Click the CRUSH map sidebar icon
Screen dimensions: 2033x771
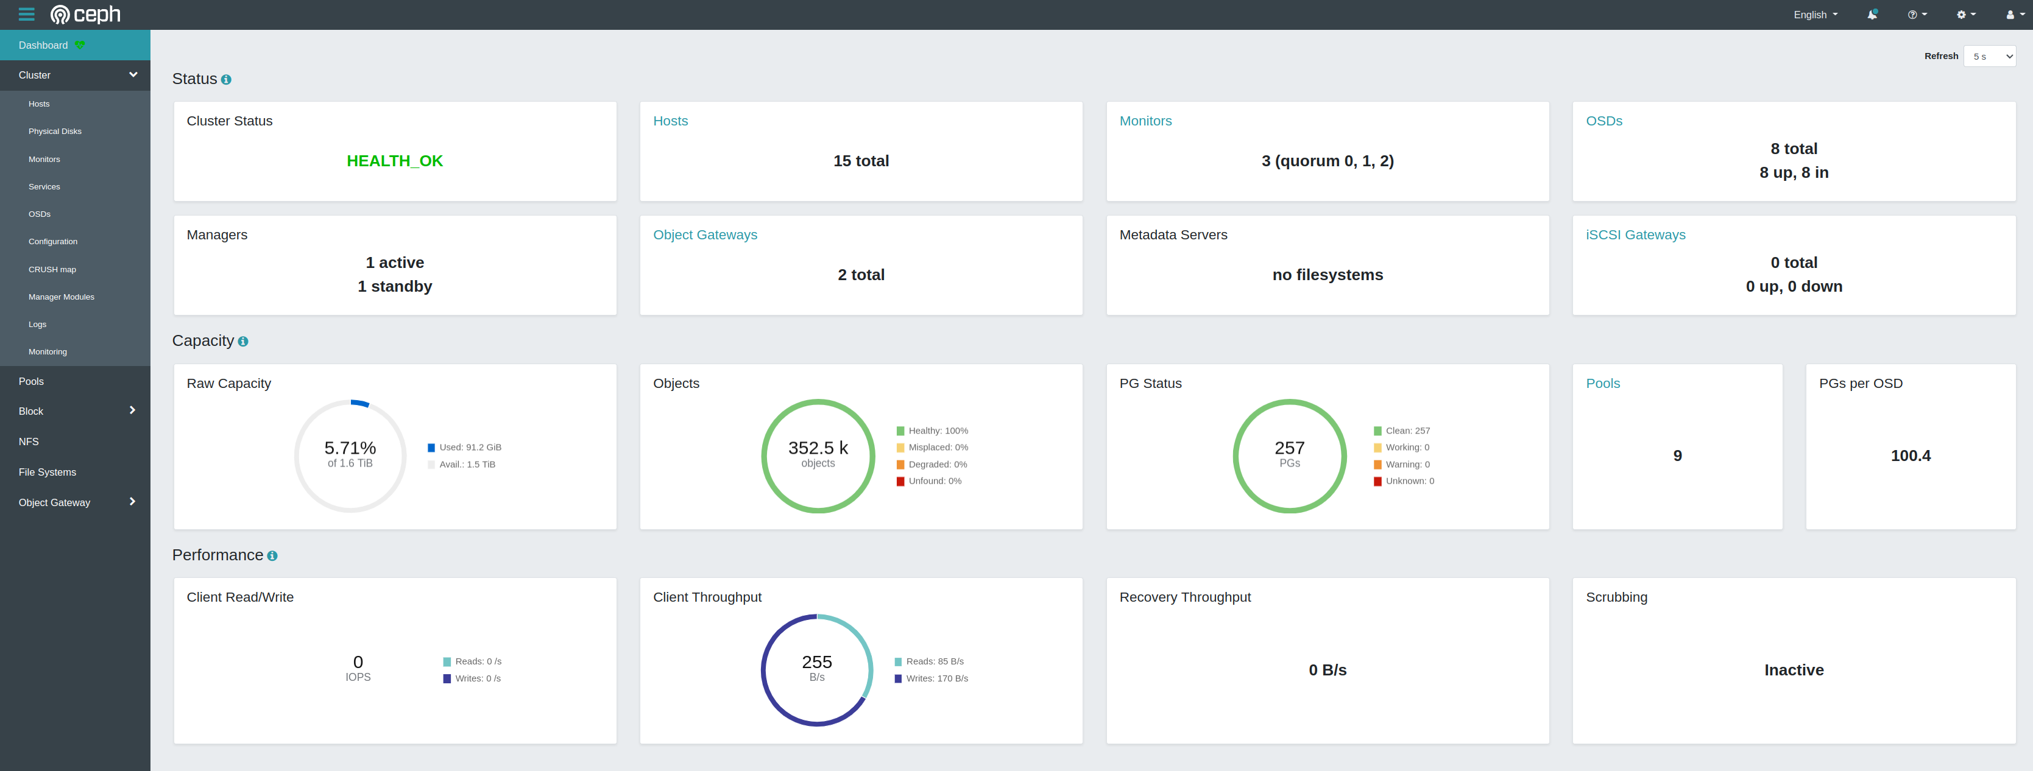pos(52,268)
